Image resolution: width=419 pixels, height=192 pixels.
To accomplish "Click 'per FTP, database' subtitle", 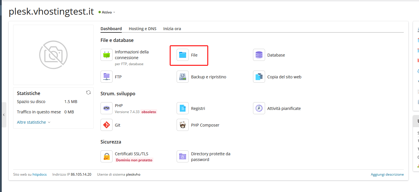I will (129, 64).
